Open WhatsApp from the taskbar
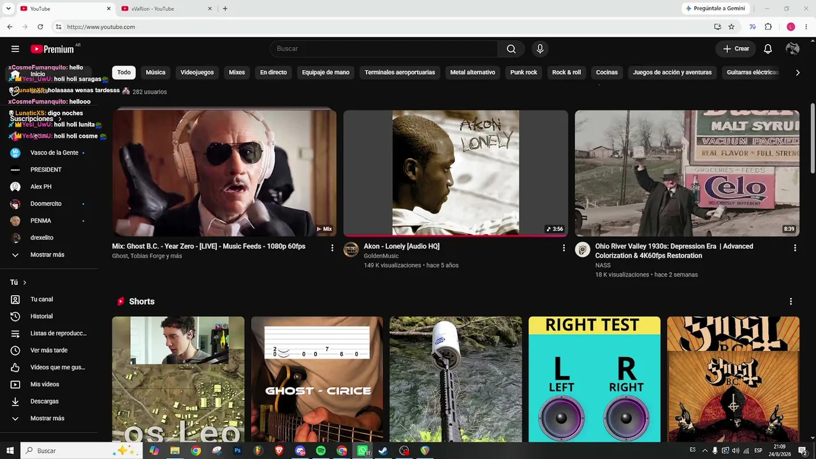Image resolution: width=816 pixels, height=459 pixels. pos(362,451)
